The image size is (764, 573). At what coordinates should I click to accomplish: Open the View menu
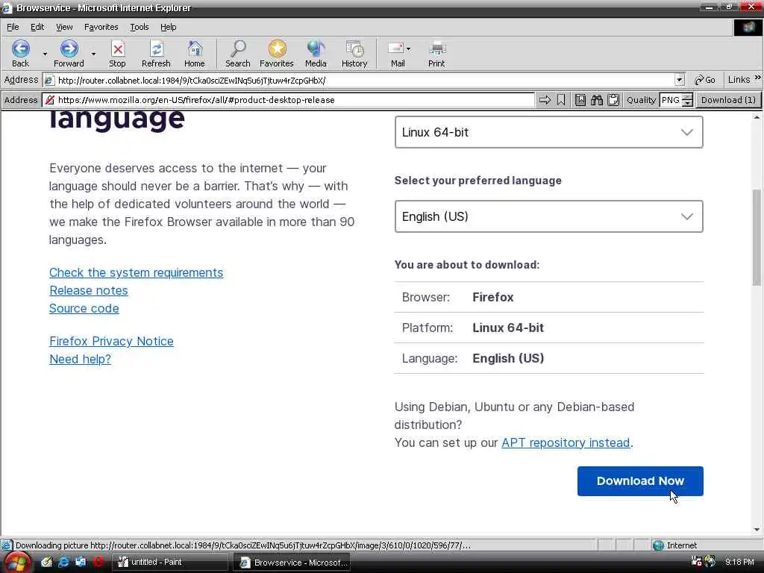pos(64,27)
